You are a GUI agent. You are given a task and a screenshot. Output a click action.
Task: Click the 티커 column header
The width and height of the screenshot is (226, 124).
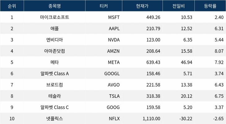click(x=104, y=6)
